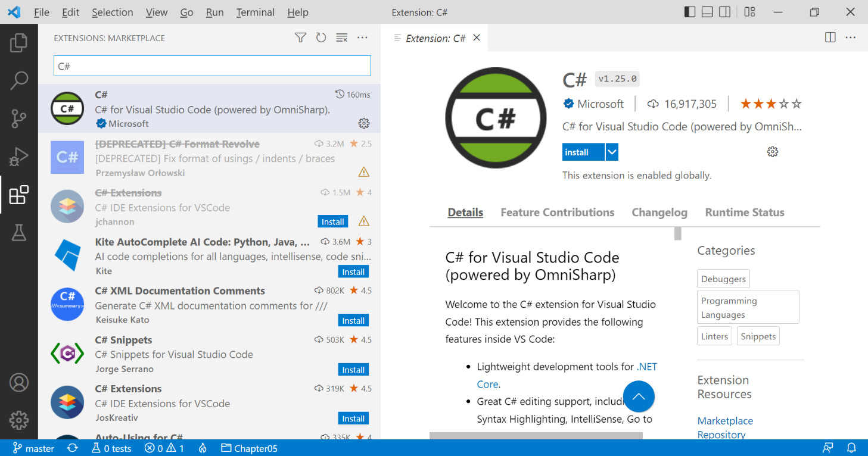Screen dimensions: 868x456
Task: Click the filter extensions funnel icon
Action: pos(300,38)
